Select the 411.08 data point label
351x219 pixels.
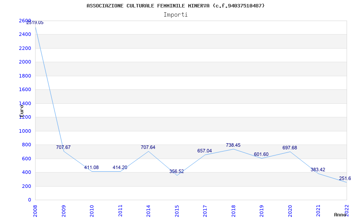pos(91,167)
